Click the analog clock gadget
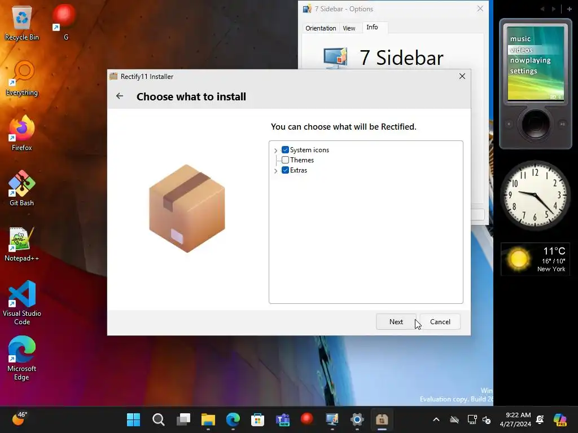Screen dimensions: 578x433 tap(535, 195)
